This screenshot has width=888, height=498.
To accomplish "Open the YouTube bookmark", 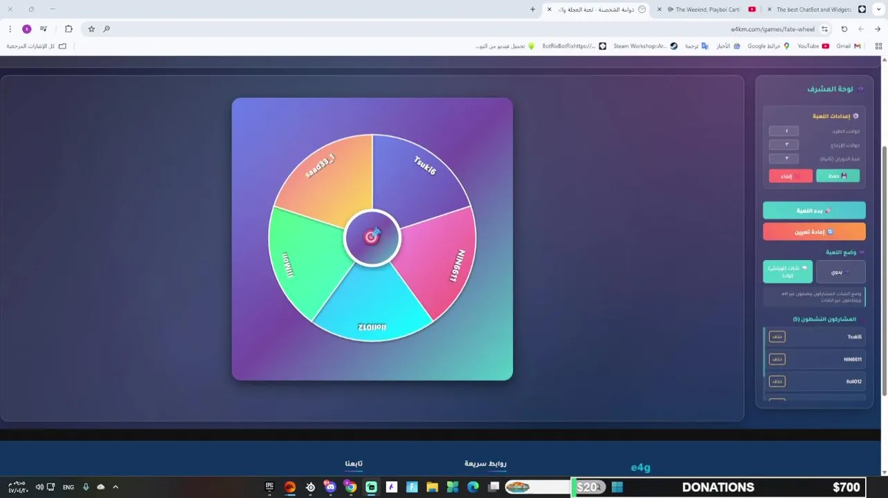I will [813, 46].
